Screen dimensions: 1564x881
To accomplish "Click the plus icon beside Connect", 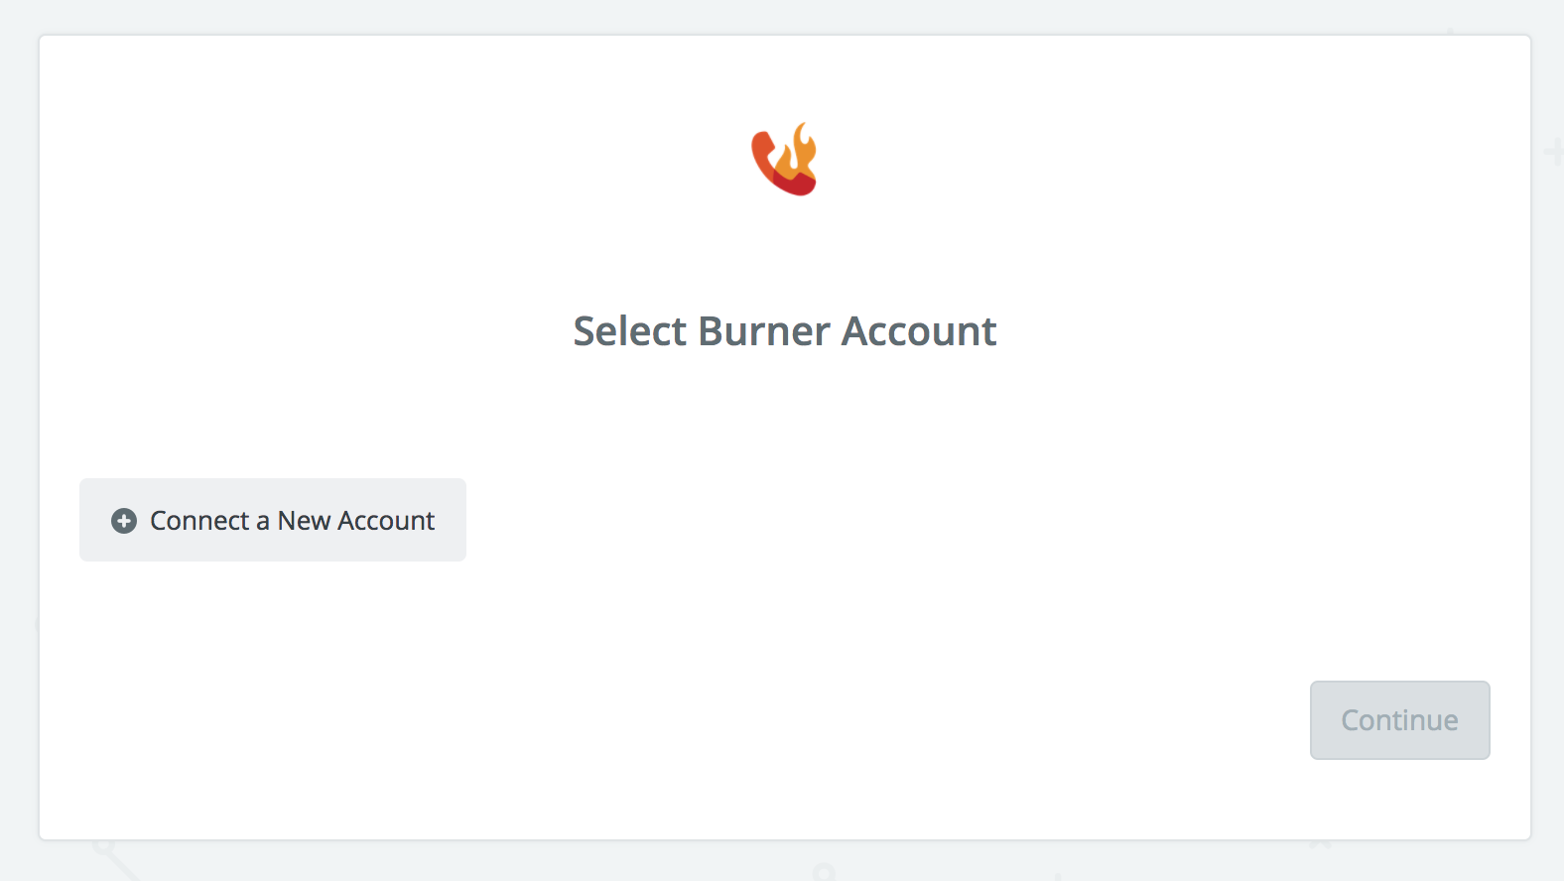I will pos(124,521).
